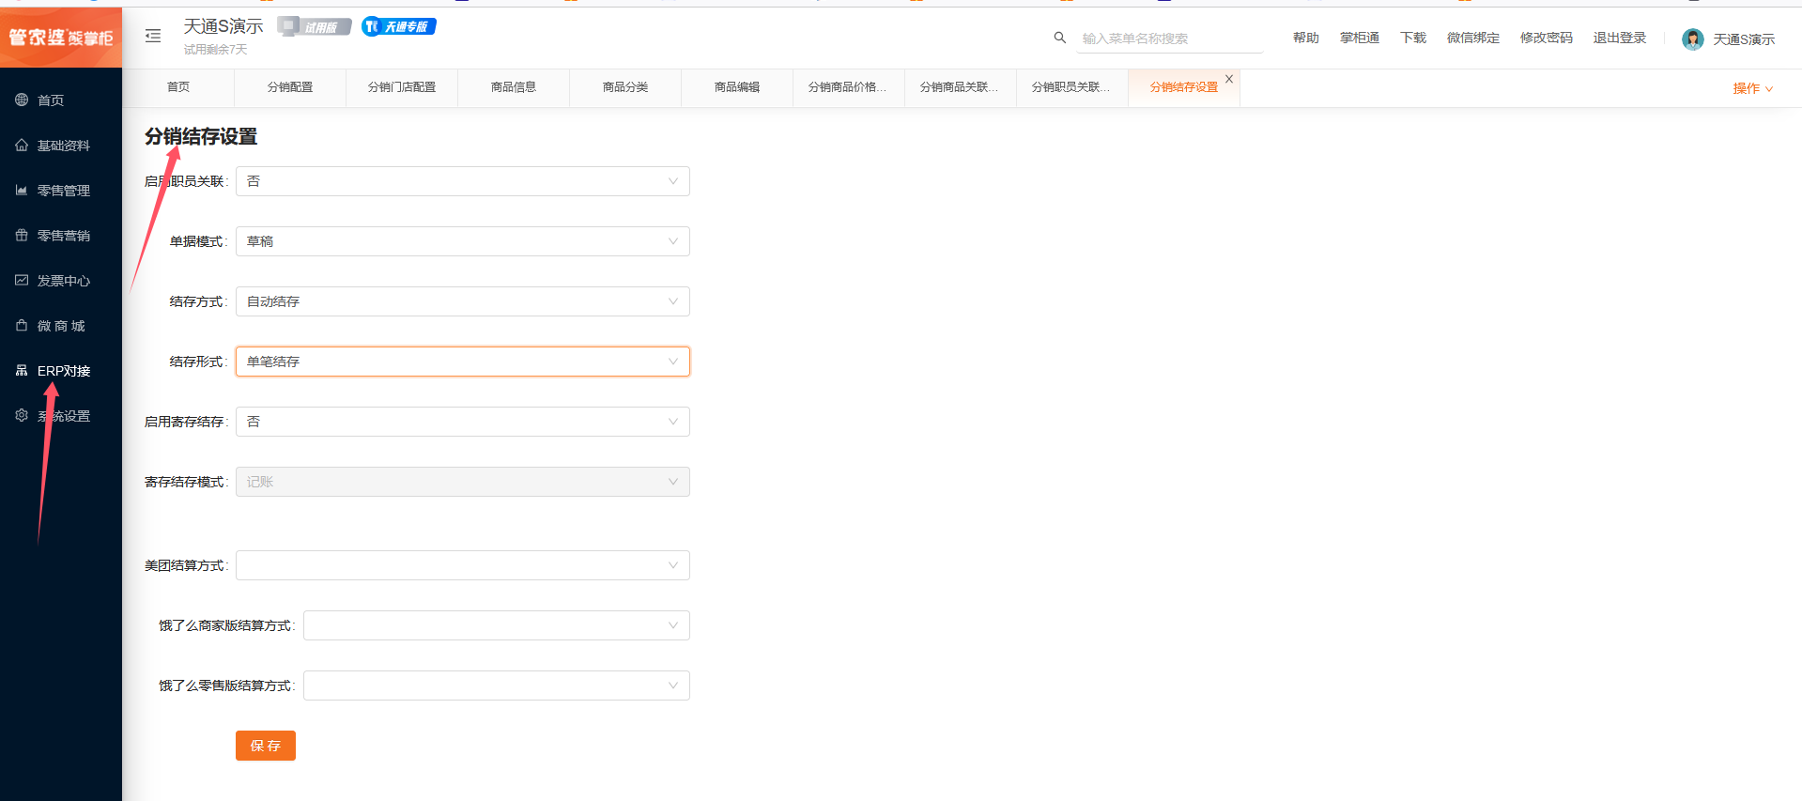The image size is (1802, 801).
Task: Expand the 操作 dropdown menu
Action: [x=1752, y=88]
